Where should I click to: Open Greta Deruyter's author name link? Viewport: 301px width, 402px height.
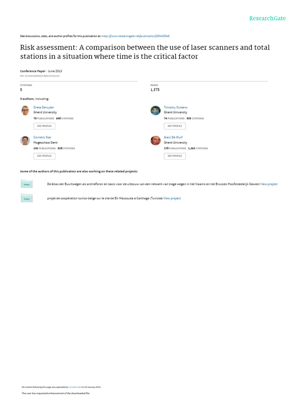(x=44, y=107)
